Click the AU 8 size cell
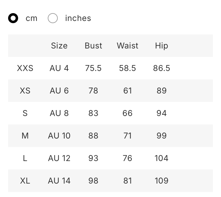The width and height of the screenshot is (221, 197). [x=59, y=113]
